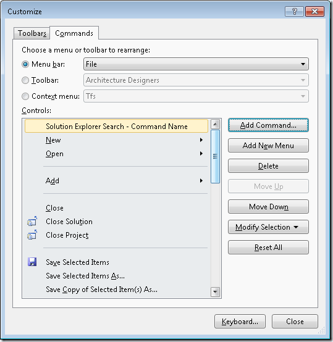333x342 pixels.
Task: Select the Context menu radio button
Action: (25, 96)
